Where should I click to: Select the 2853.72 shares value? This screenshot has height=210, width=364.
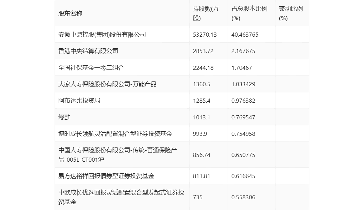pos(203,51)
